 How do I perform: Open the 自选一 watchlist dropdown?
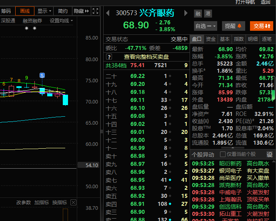206,26
